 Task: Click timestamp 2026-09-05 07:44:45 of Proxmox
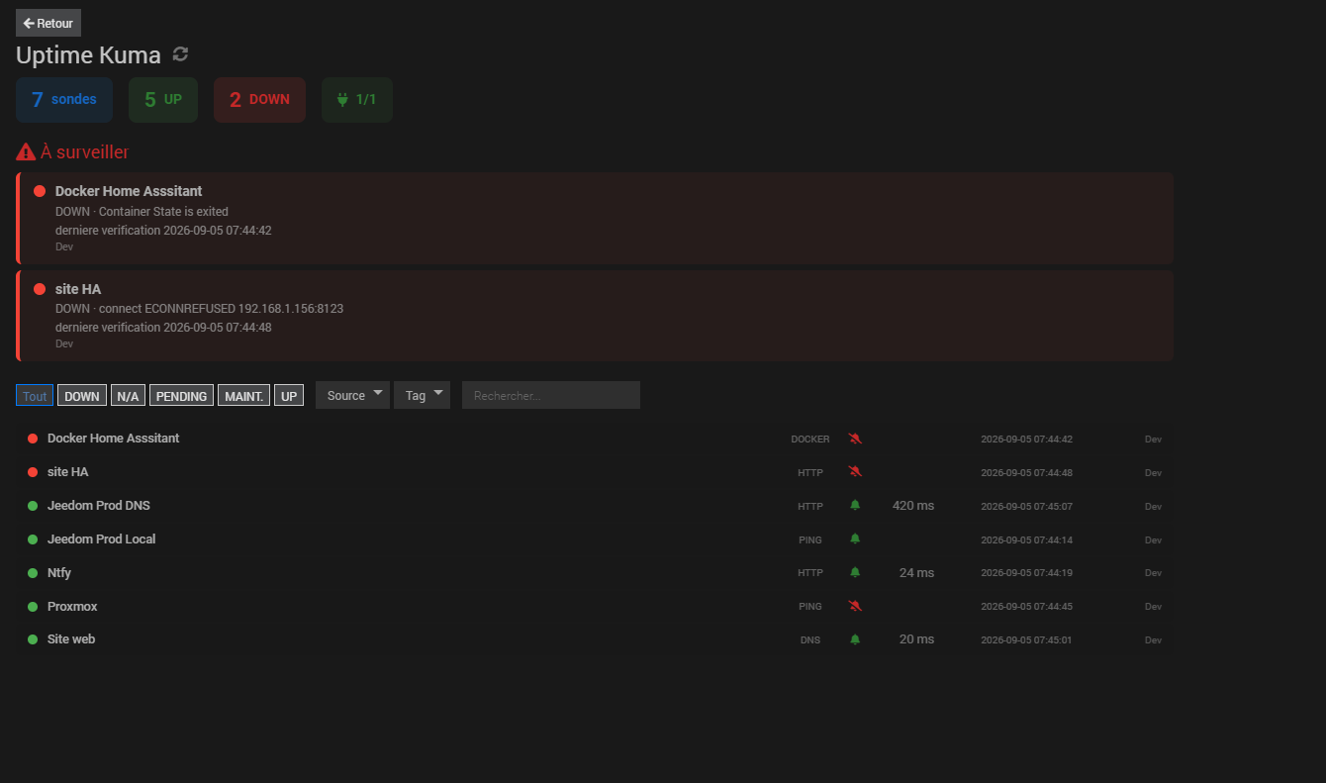(x=1026, y=607)
